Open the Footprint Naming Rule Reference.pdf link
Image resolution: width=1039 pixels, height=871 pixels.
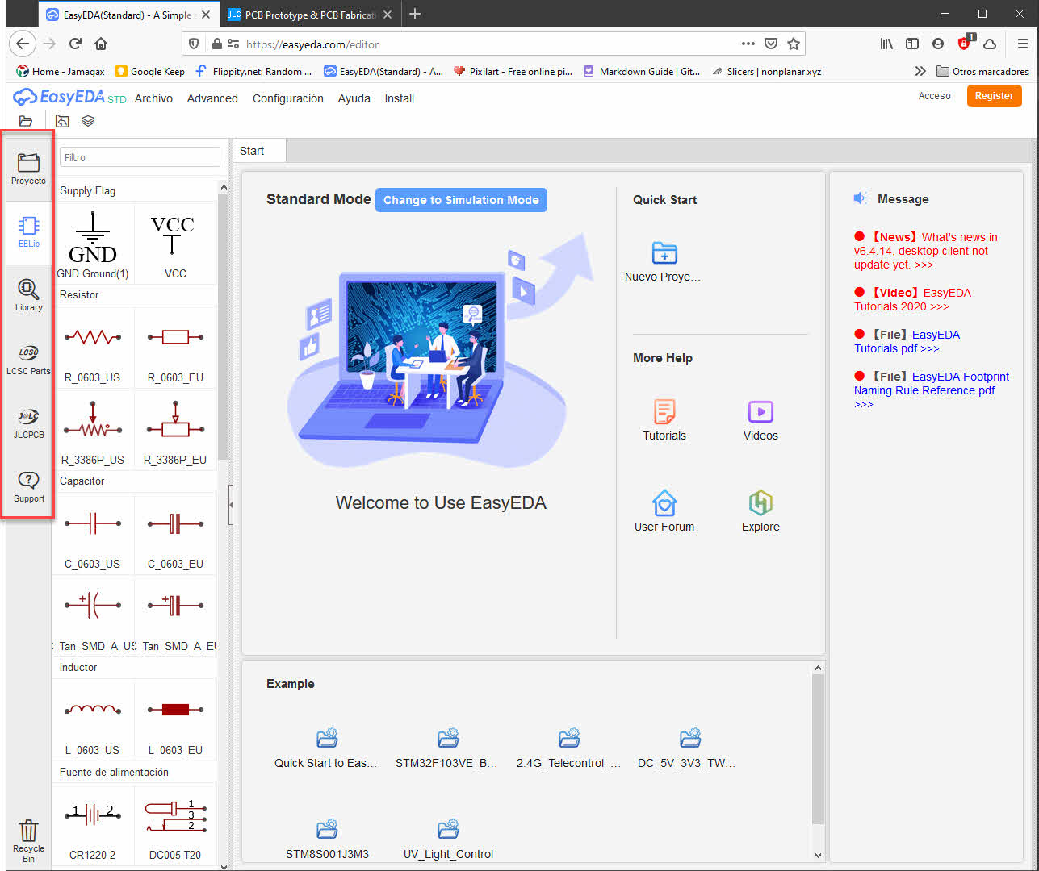pos(932,390)
